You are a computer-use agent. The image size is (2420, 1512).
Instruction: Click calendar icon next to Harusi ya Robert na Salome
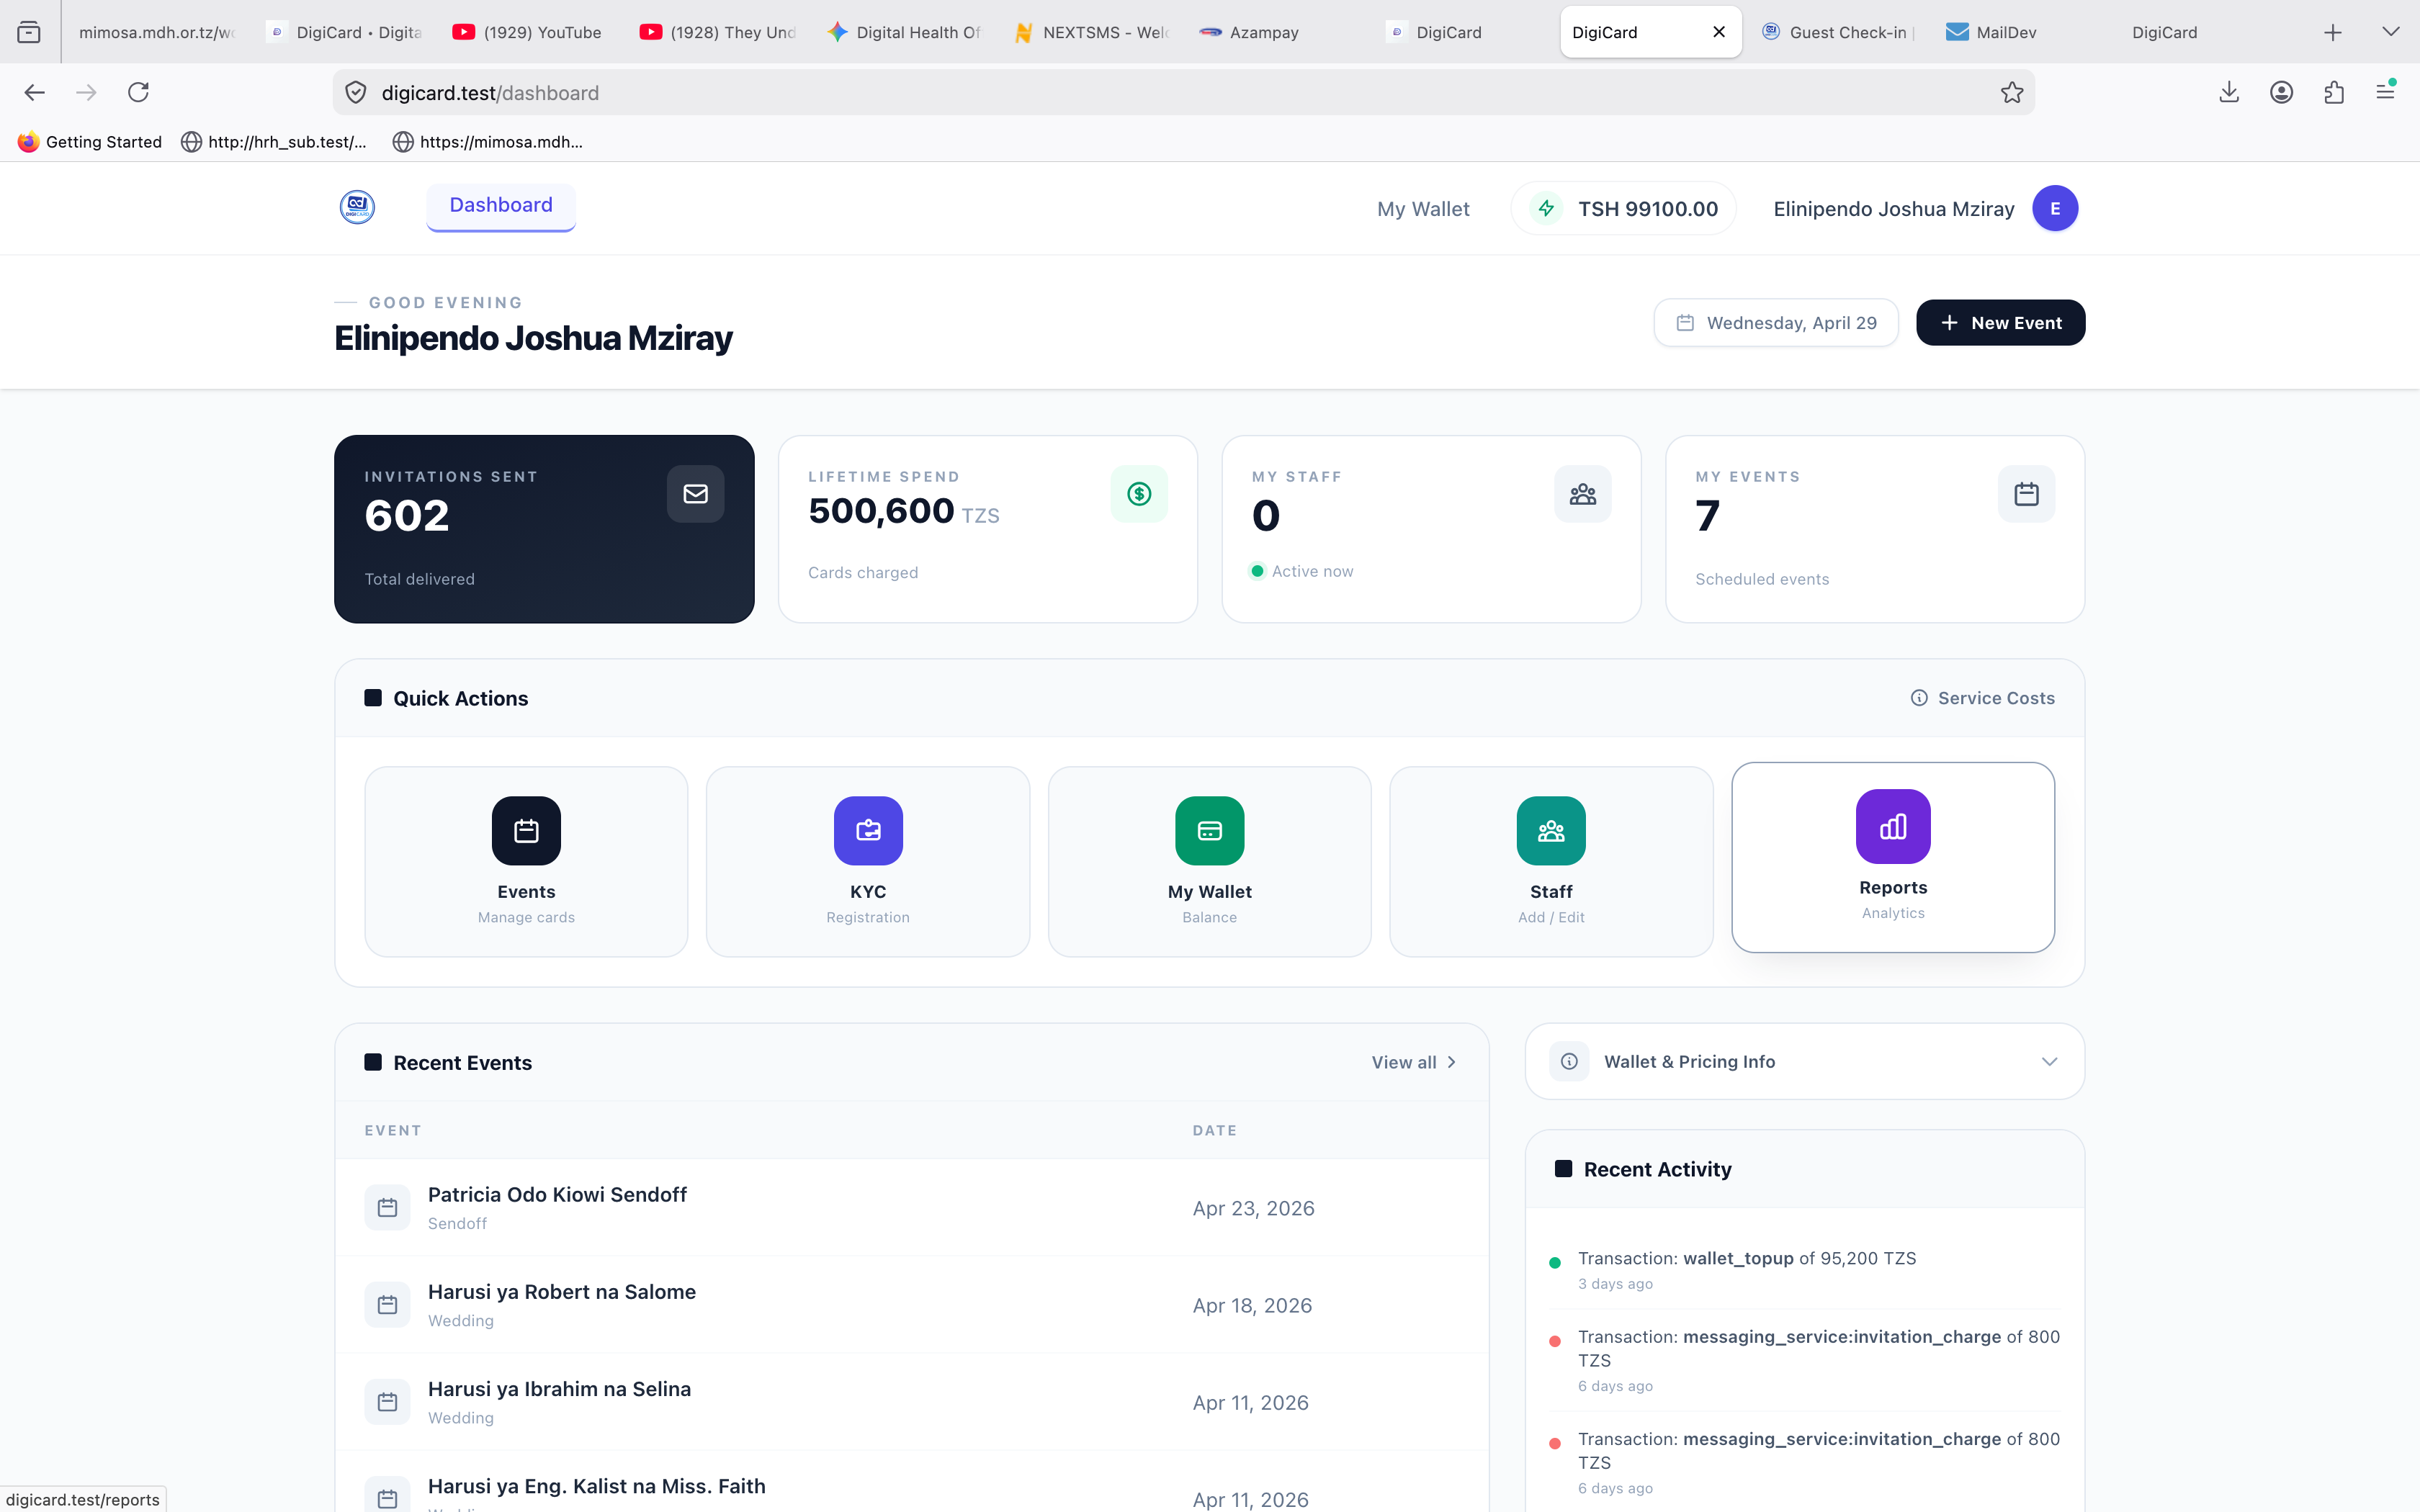387,1305
